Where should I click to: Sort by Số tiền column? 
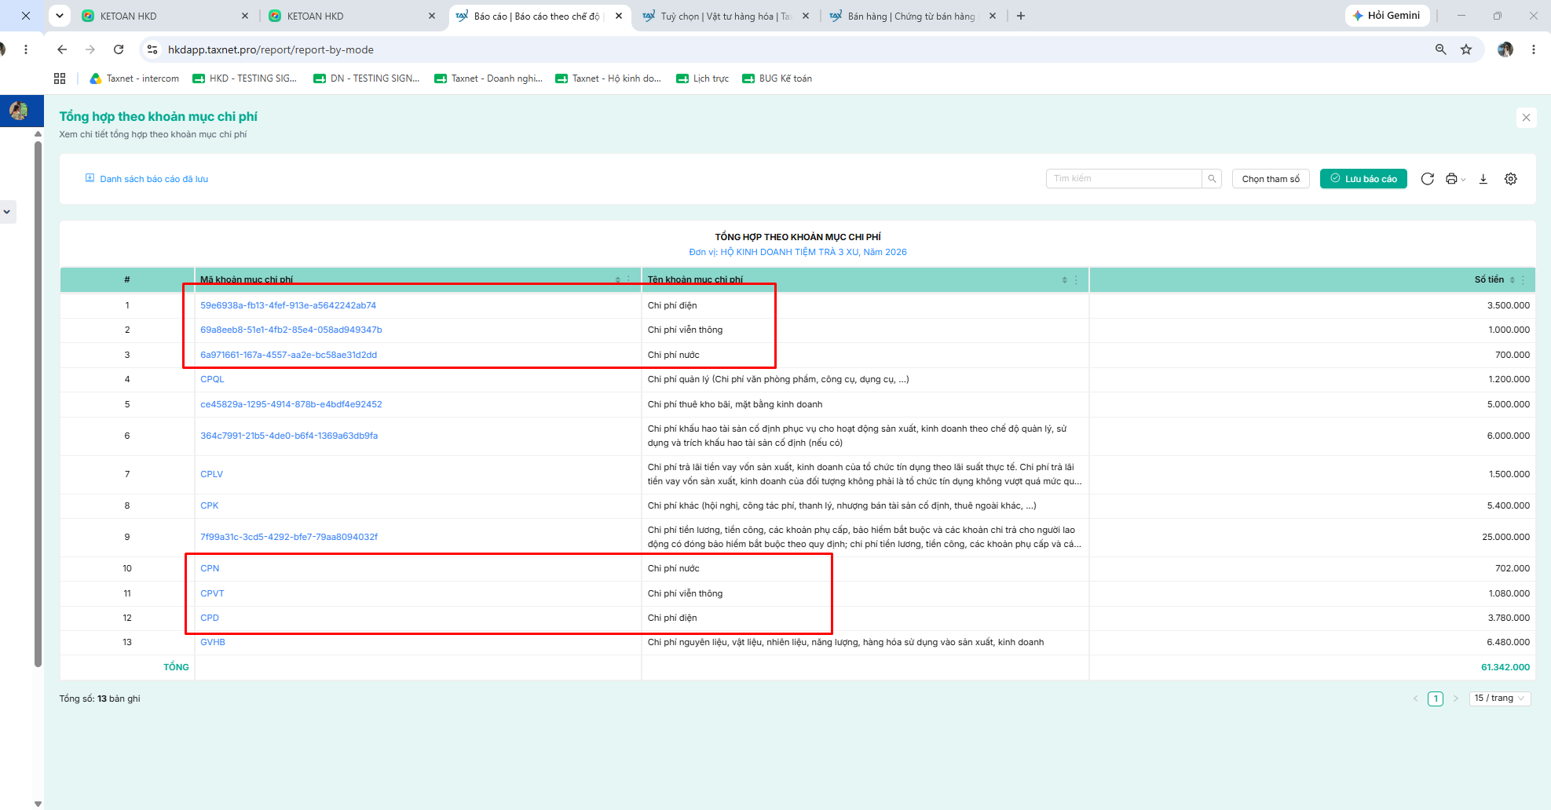point(1512,280)
